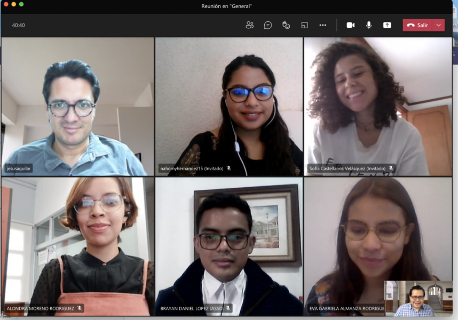Toggle the camera on or off

(350, 25)
